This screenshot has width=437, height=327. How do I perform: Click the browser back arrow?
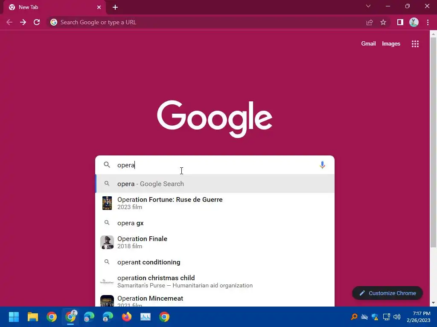(9, 22)
